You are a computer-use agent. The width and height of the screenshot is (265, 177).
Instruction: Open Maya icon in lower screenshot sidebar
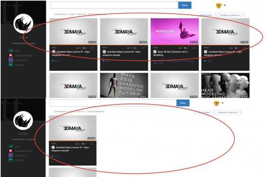[x=11, y=146]
